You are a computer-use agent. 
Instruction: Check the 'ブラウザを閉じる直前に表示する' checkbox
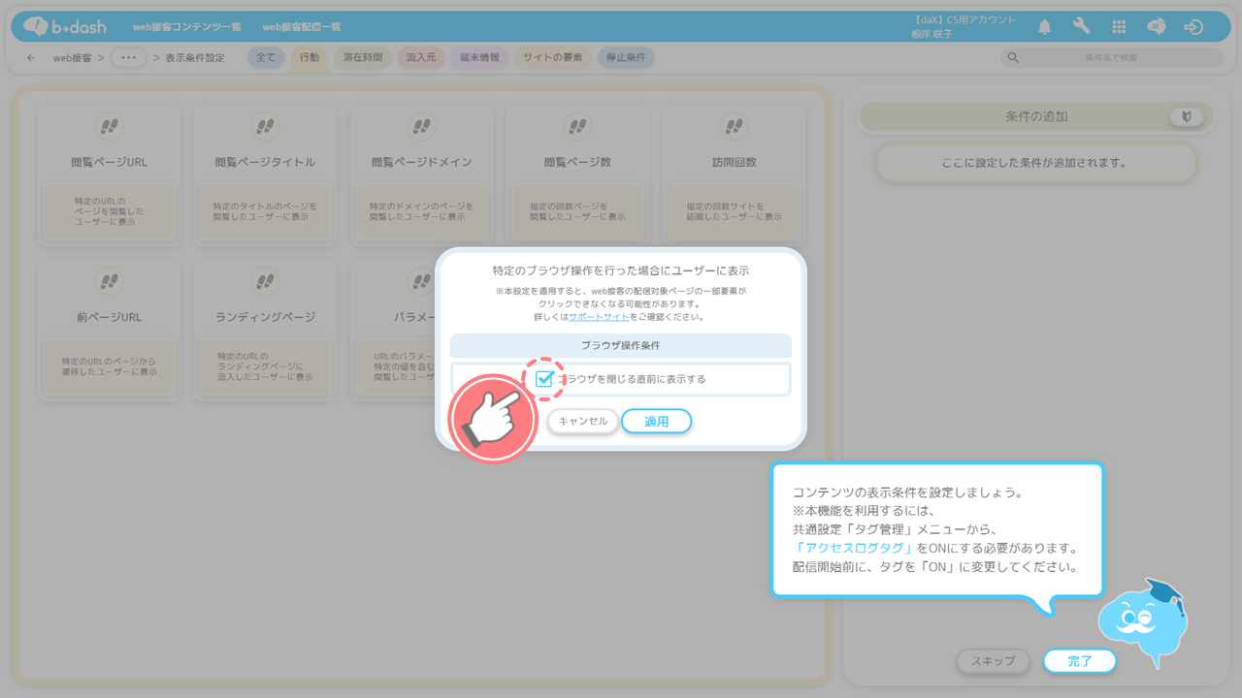tap(544, 379)
